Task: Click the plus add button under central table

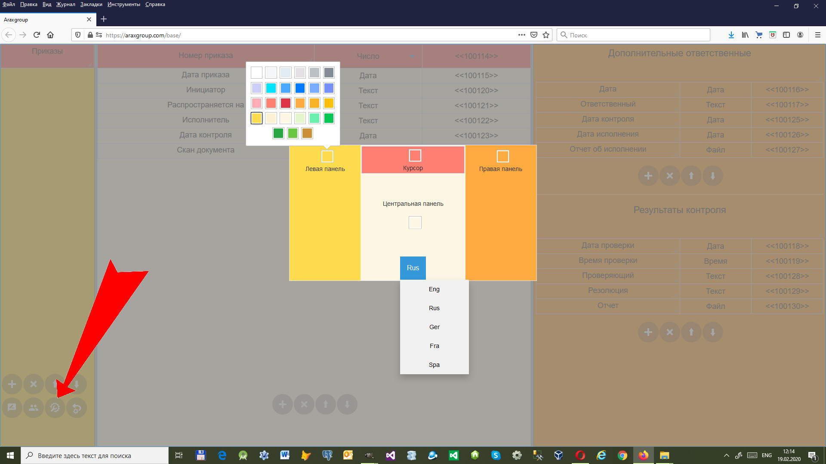Action: (283, 404)
